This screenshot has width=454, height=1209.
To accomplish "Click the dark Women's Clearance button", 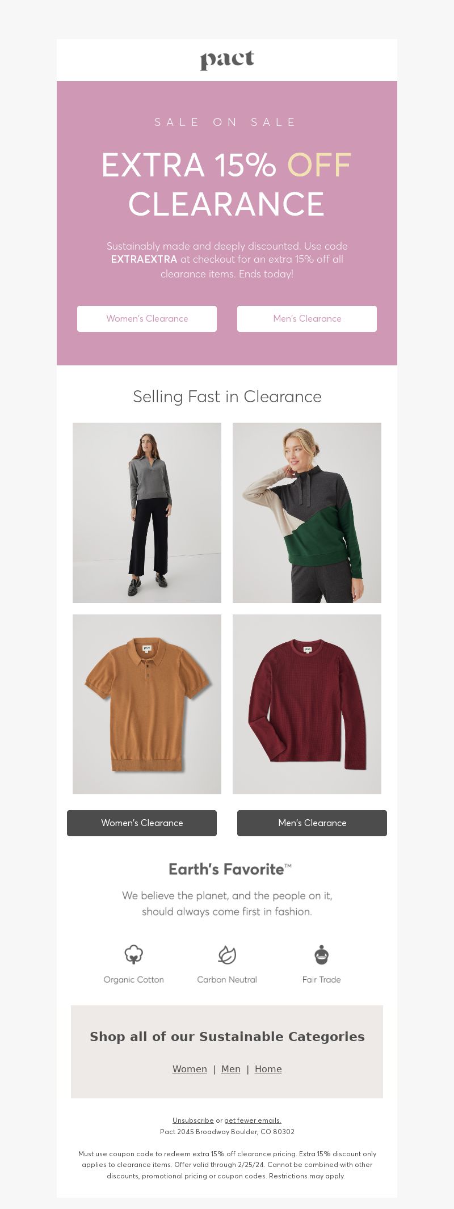I will [x=142, y=823].
